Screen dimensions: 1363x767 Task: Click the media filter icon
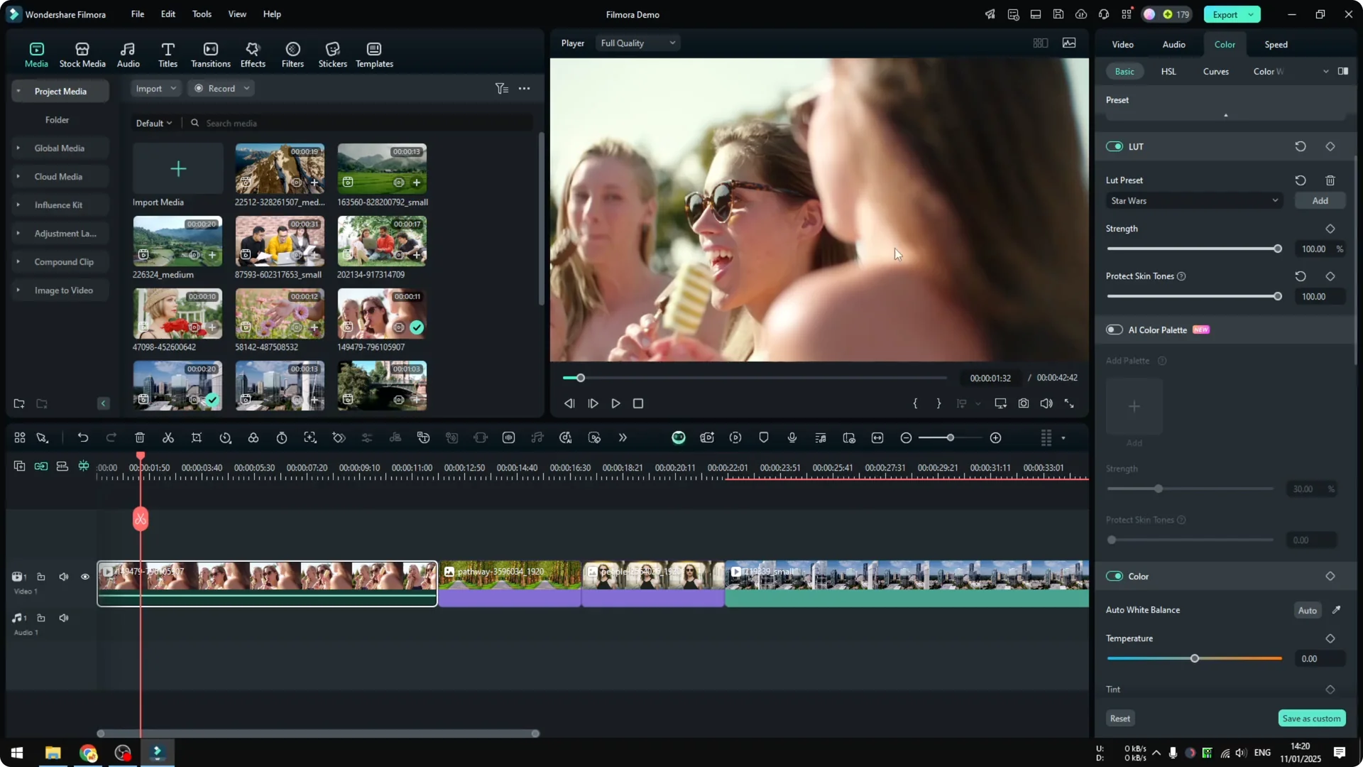[502, 89]
